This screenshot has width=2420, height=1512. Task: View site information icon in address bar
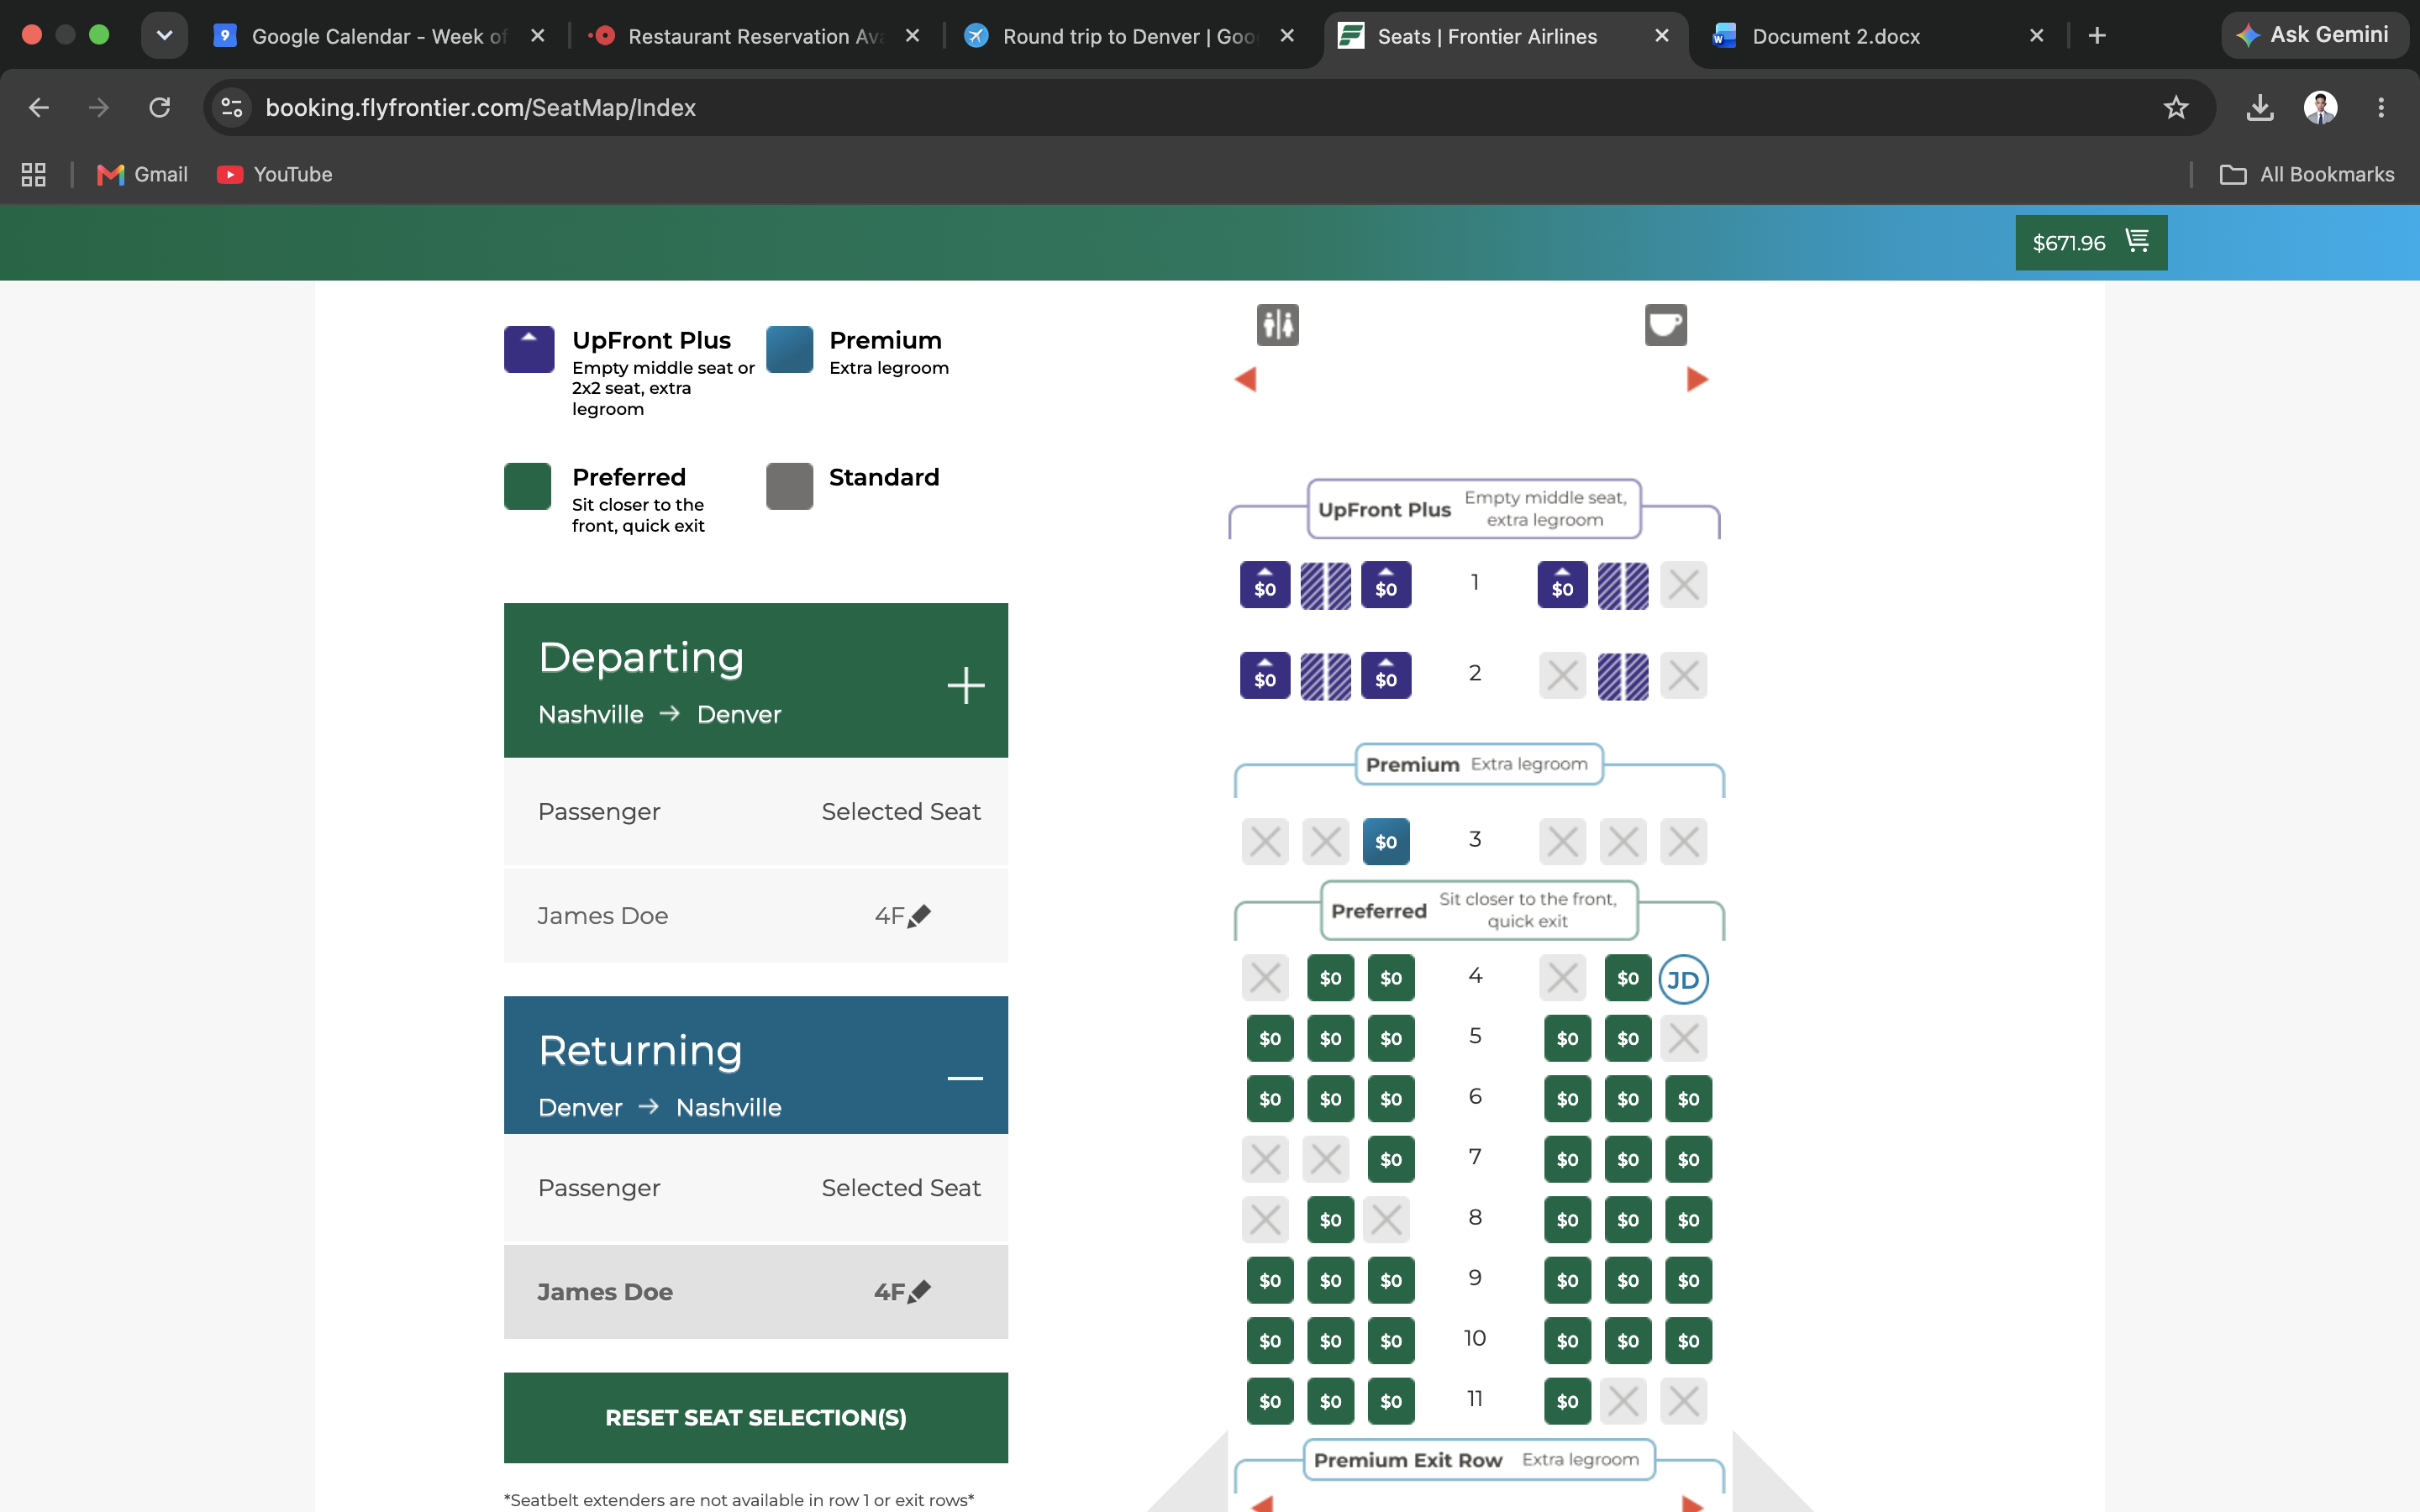[x=232, y=107]
